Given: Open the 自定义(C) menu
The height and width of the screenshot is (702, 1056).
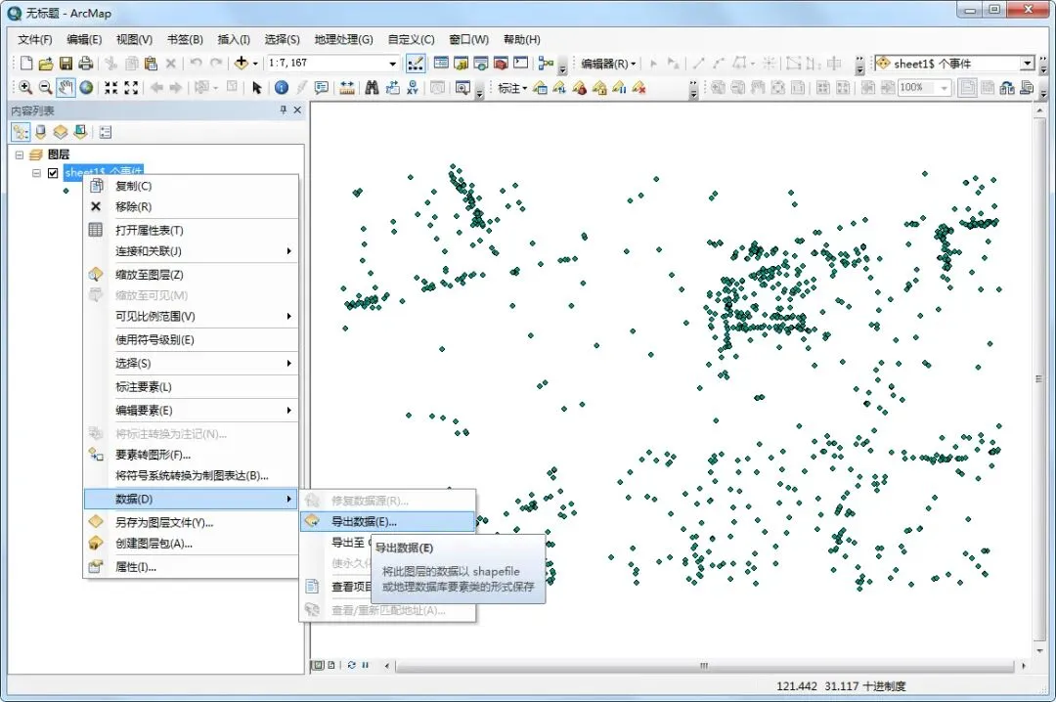Looking at the screenshot, I should point(411,39).
